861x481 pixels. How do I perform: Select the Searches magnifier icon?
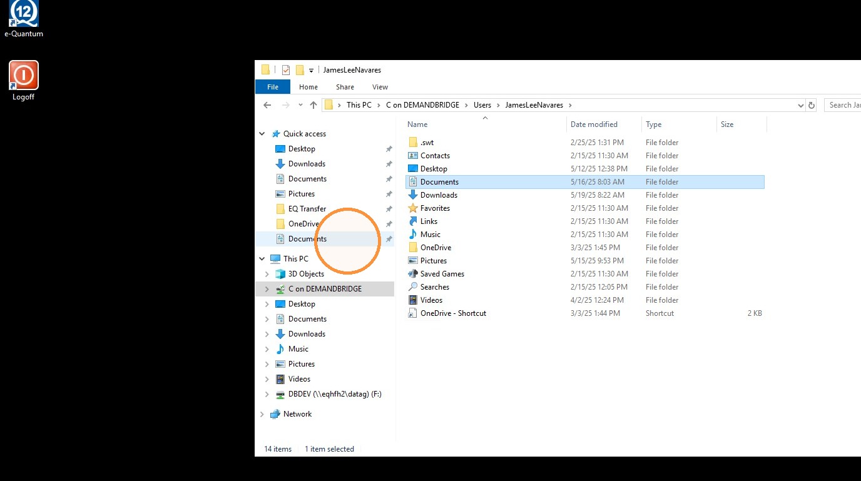click(412, 287)
